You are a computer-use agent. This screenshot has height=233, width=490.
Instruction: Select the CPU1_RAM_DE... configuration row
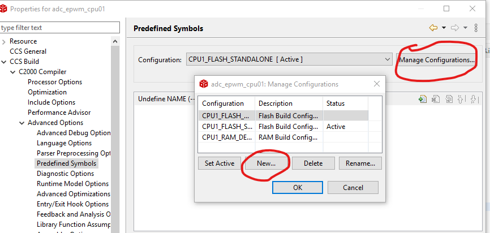(227, 137)
